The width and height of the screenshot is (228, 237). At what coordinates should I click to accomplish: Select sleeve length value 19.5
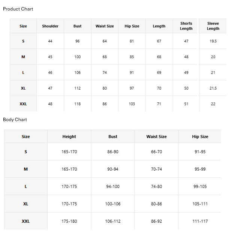[x=213, y=41]
